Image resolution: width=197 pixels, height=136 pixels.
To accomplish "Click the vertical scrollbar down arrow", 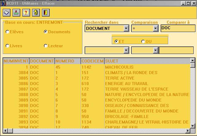I will (x=192, y=126).
